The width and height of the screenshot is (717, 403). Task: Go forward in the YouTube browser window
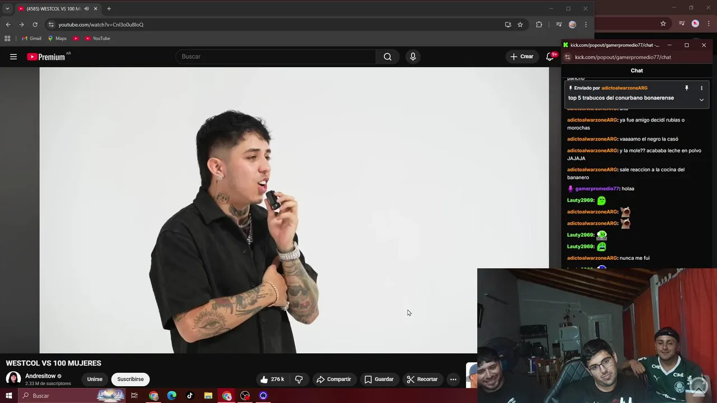point(21,25)
